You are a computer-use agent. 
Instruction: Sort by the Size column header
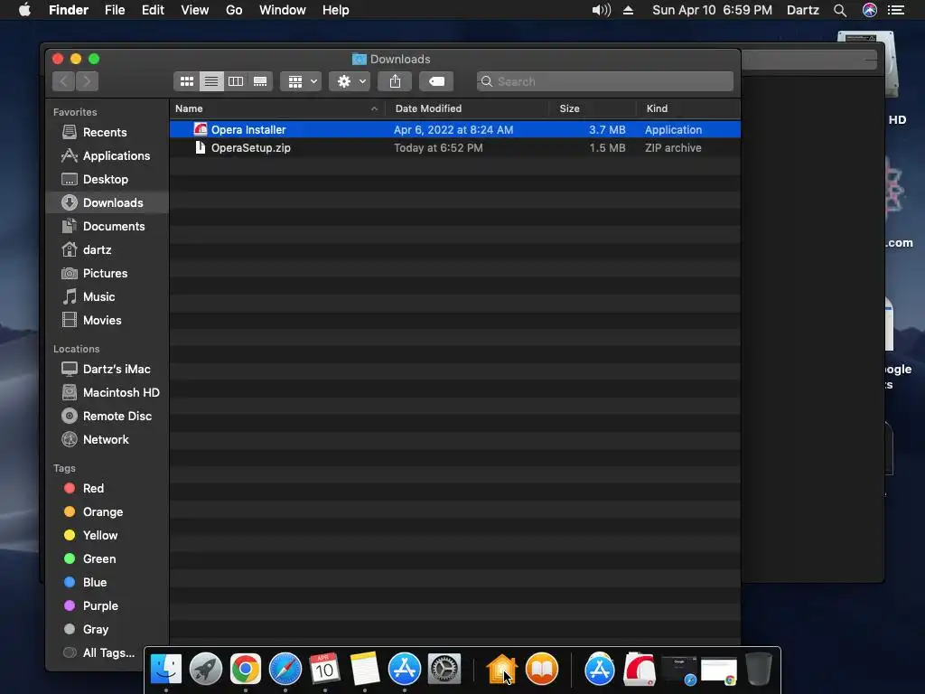click(593, 108)
